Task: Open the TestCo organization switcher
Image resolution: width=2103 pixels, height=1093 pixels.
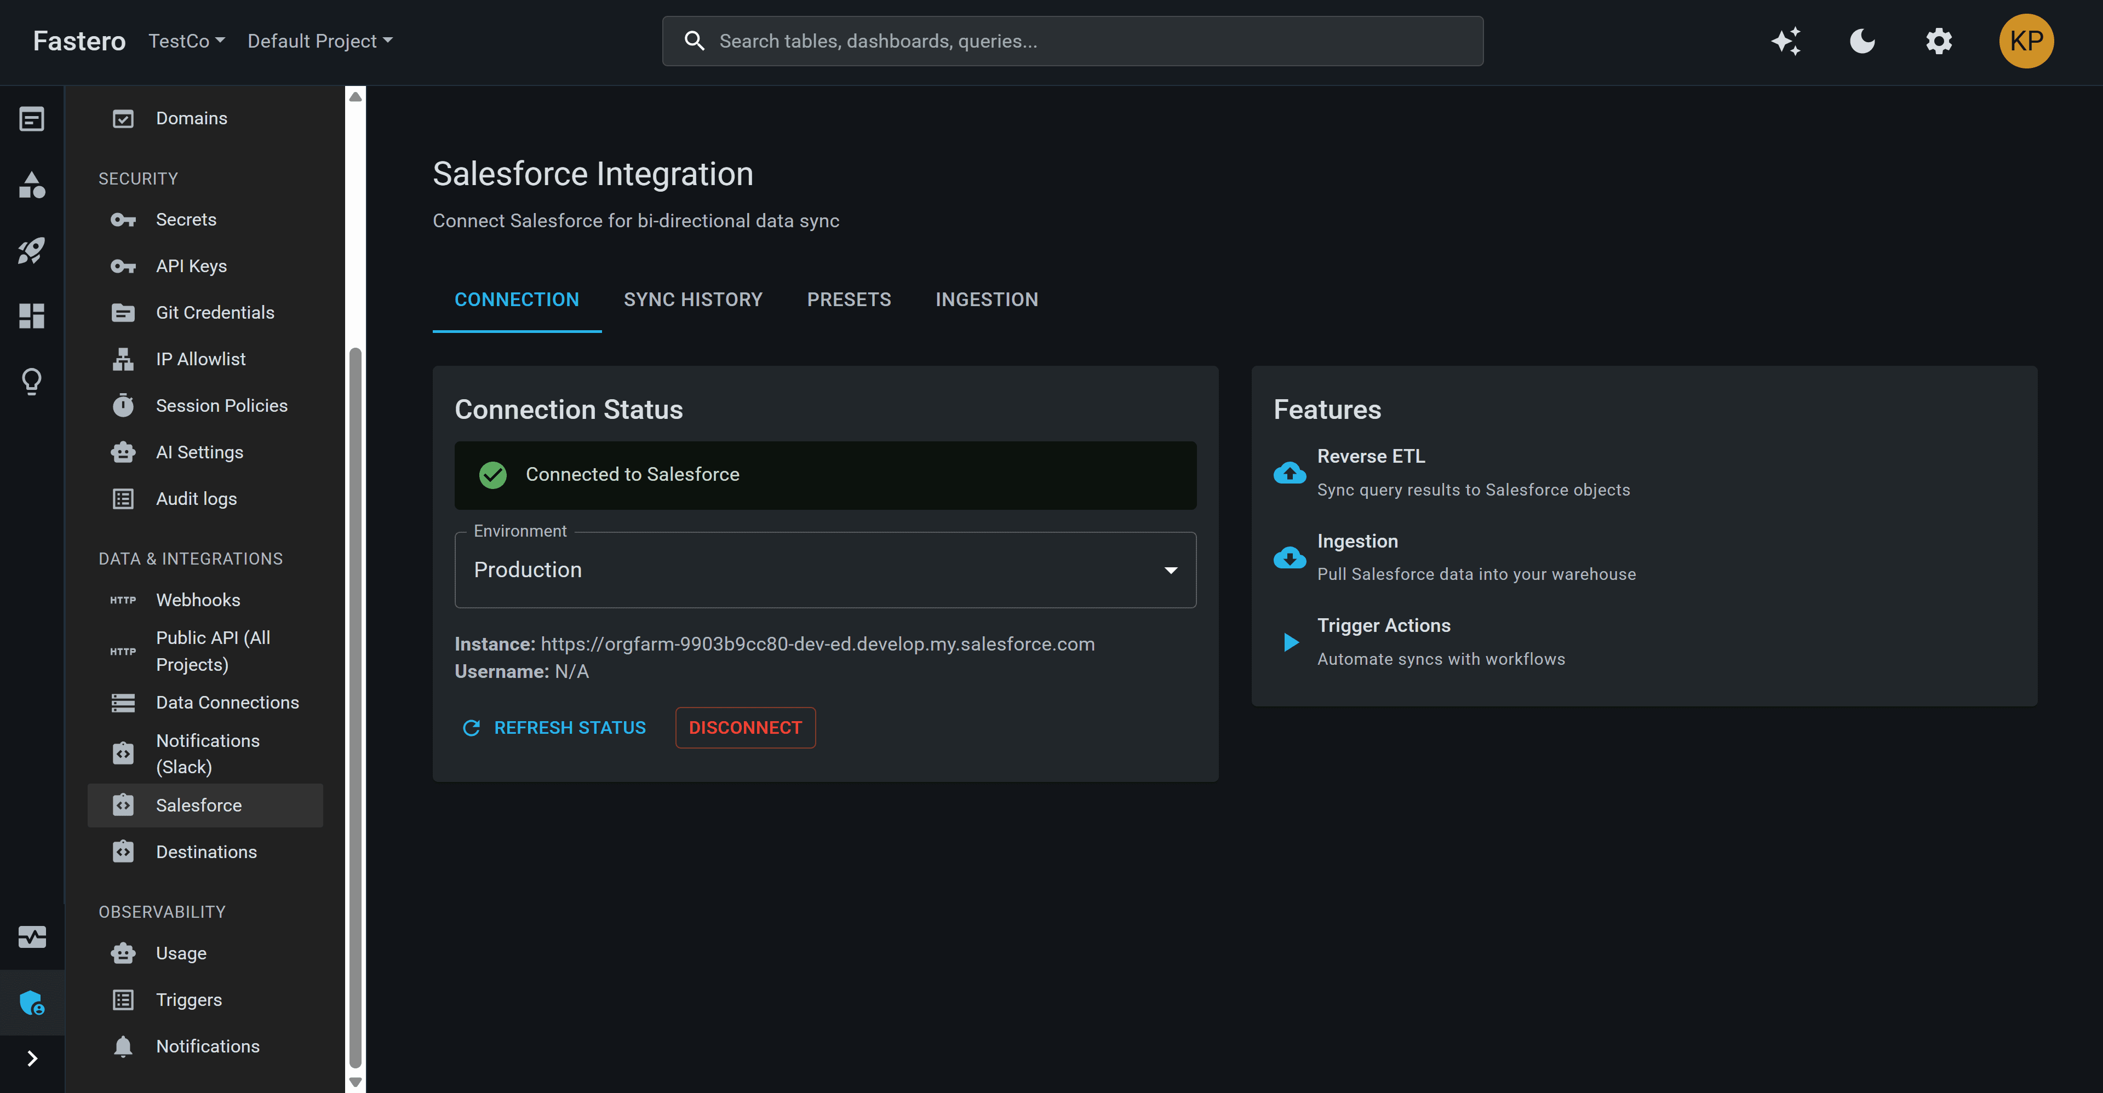Action: [x=186, y=41]
